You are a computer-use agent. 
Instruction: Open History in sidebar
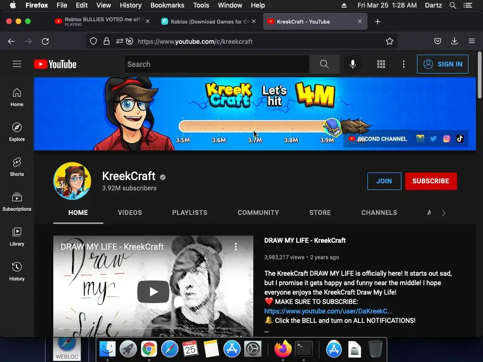click(x=17, y=271)
